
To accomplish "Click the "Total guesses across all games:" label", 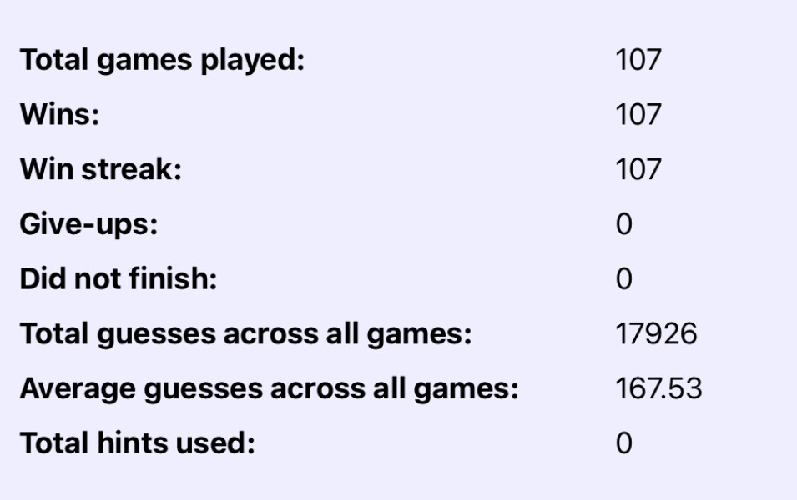I will coord(245,334).
